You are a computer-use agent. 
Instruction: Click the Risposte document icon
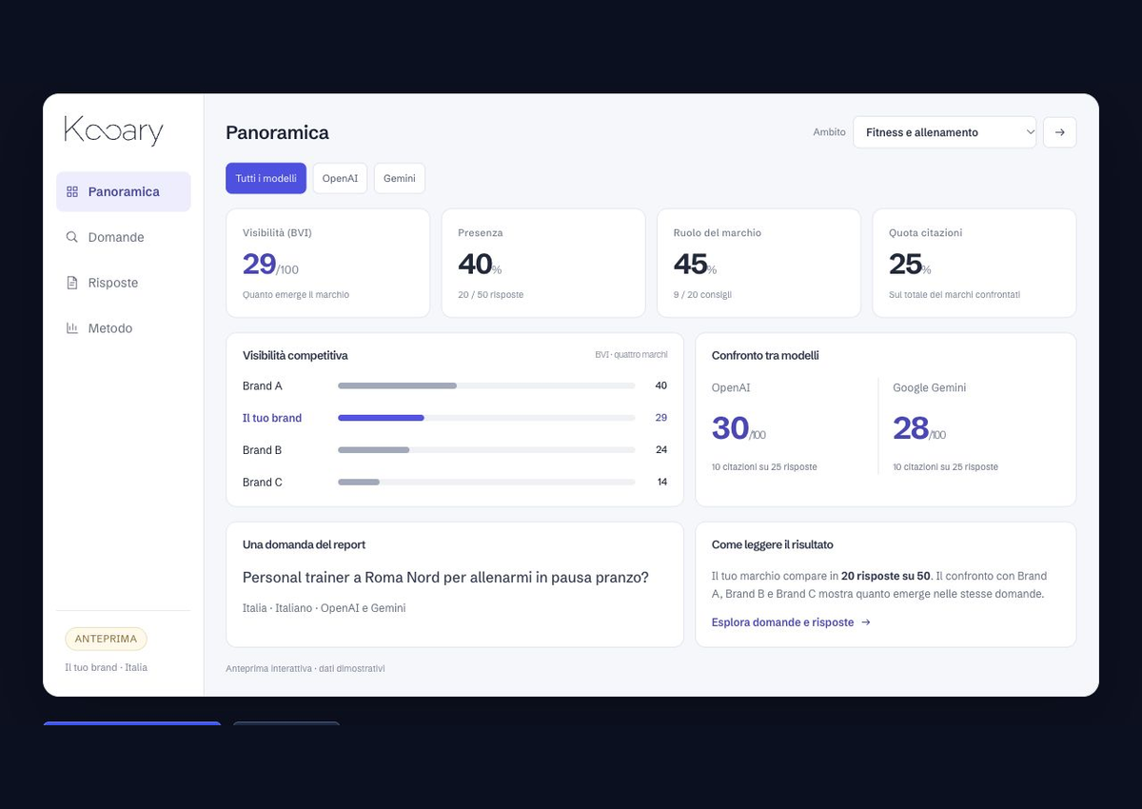pos(72,283)
